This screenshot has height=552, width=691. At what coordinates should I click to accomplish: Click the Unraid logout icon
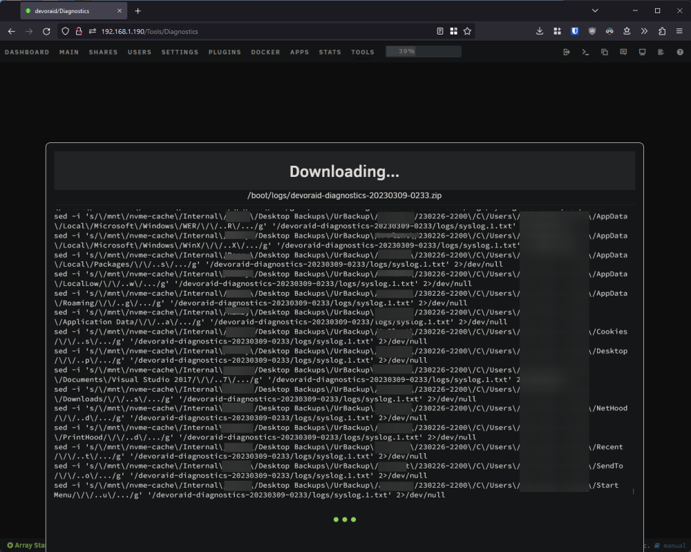coord(567,52)
